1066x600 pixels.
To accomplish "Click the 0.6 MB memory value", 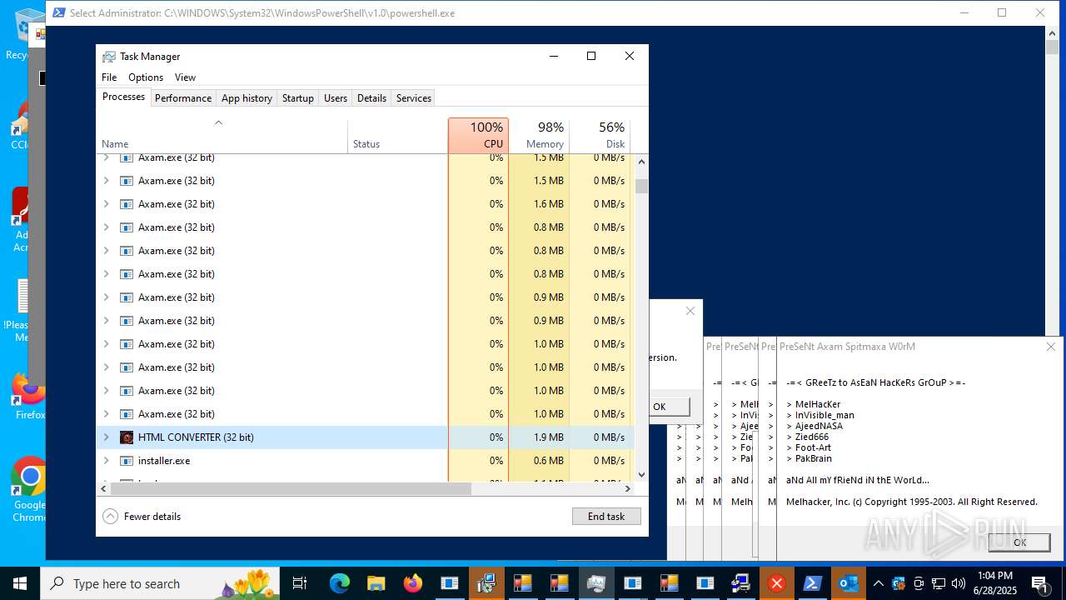I will pos(549,461).
